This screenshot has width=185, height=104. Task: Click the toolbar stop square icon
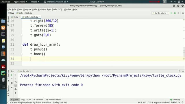[178, 13]
